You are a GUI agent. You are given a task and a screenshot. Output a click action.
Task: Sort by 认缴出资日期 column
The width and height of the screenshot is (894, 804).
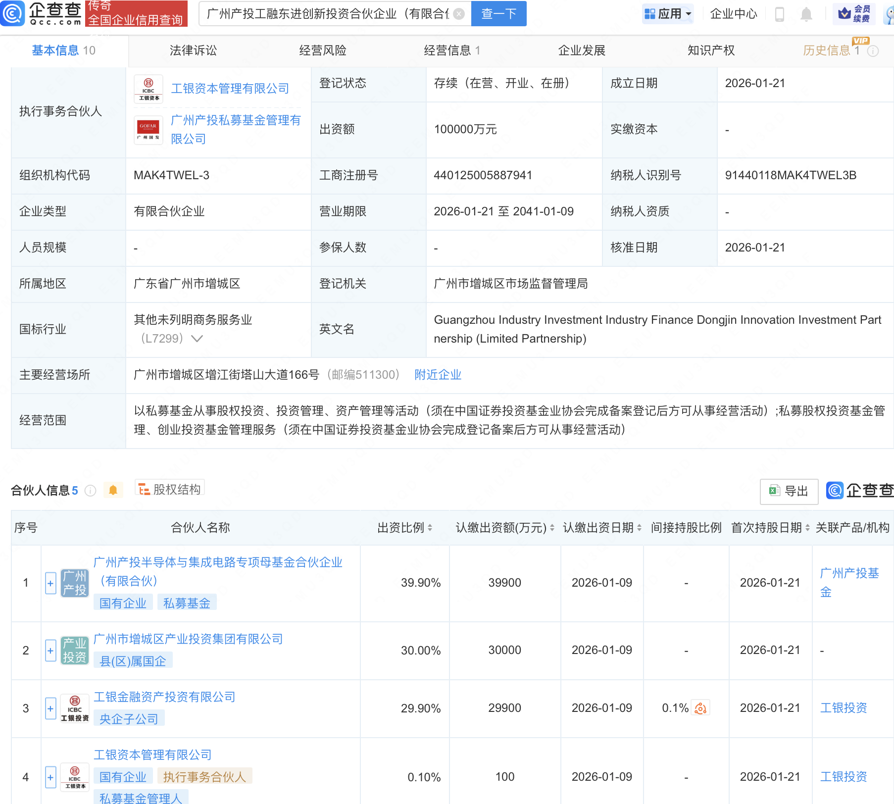coord(639,528)
